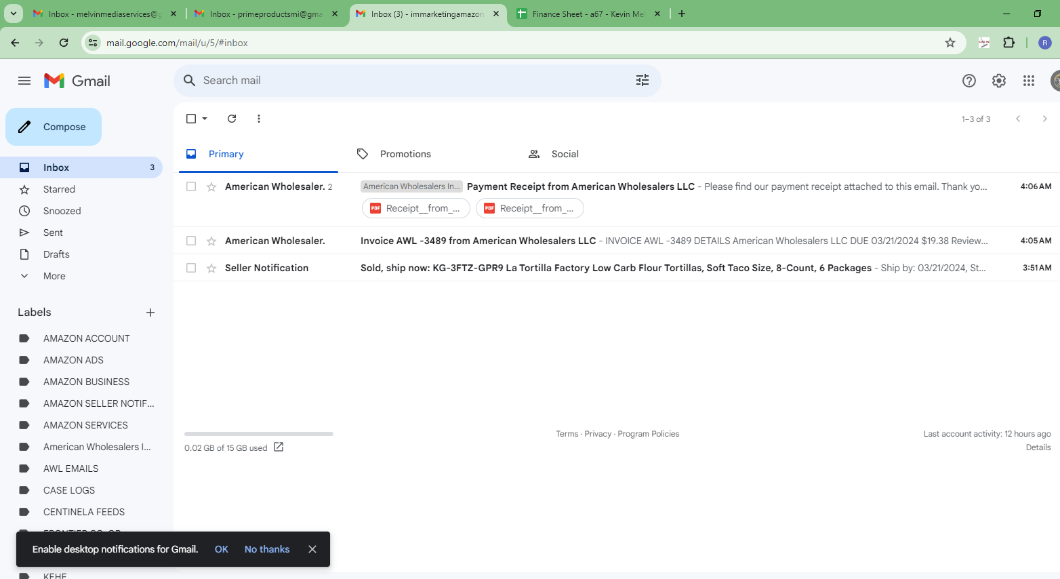The image size is (1060, 579).
Task: Click the address bar URL field
Action: 522,43
